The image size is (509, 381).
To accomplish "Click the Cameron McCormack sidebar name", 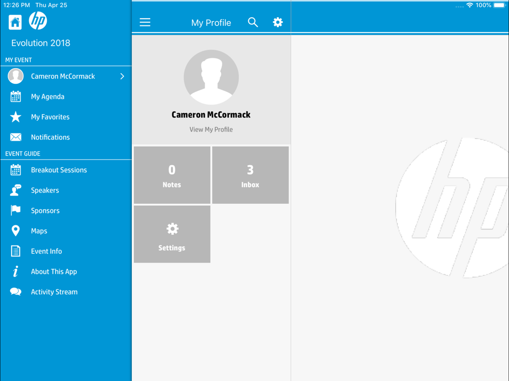I will [x=63, y=76].
